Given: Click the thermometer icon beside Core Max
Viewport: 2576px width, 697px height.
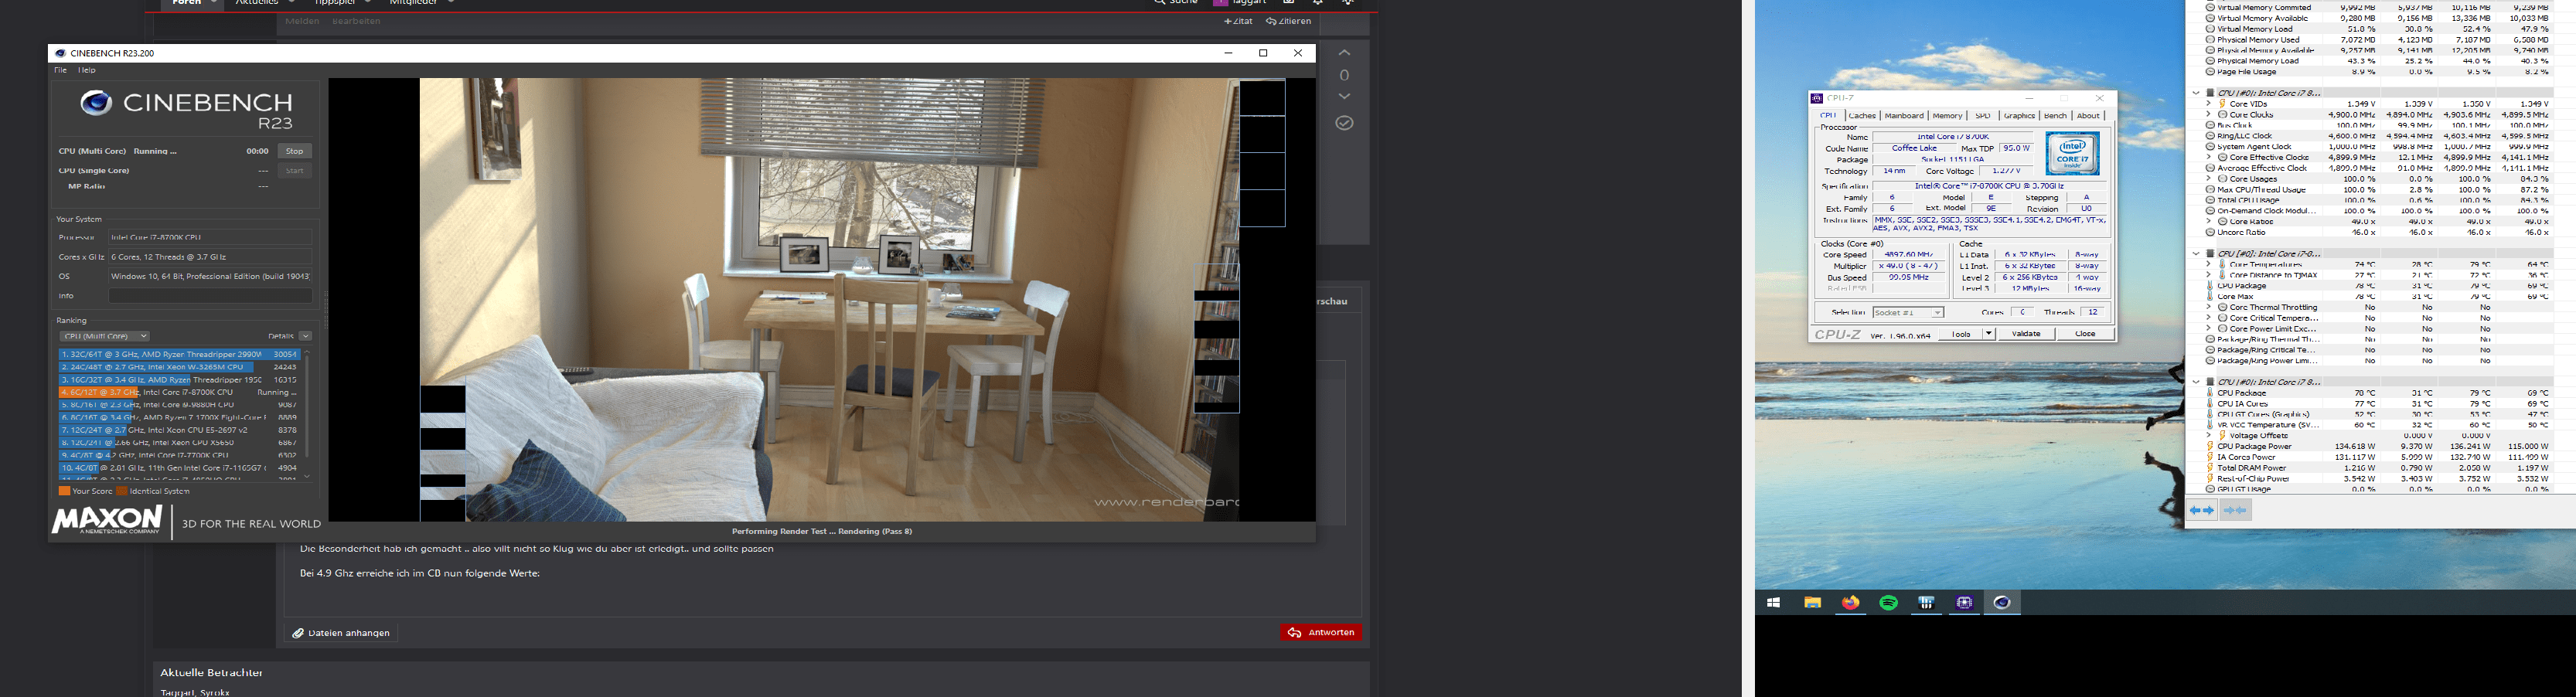Looking at the screenshot, I should (x=2210, y=296).
